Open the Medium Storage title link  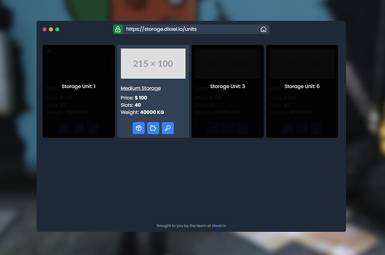pyautogui.click(x=141, y=88)
